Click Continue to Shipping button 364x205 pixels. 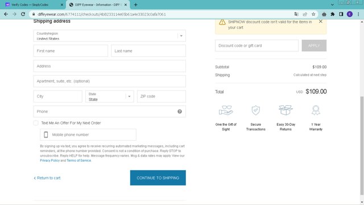coord(158,178)
